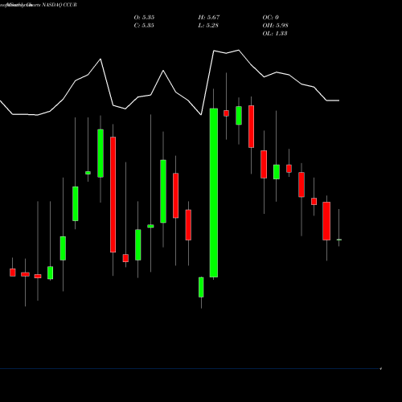Click the last tiny green doji candle
Image resolution: width=402 pixels, height=402 pixels.
coord(339,240)
